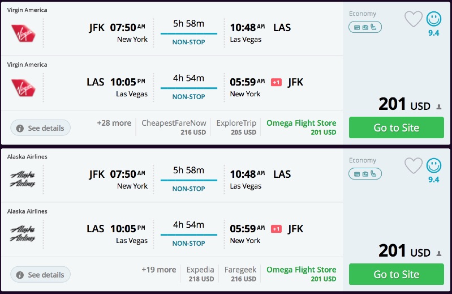The width and height of the screenshot is (452, 294).
Task: Show the +28 more booking providers
Action: [x=114, y=123]
